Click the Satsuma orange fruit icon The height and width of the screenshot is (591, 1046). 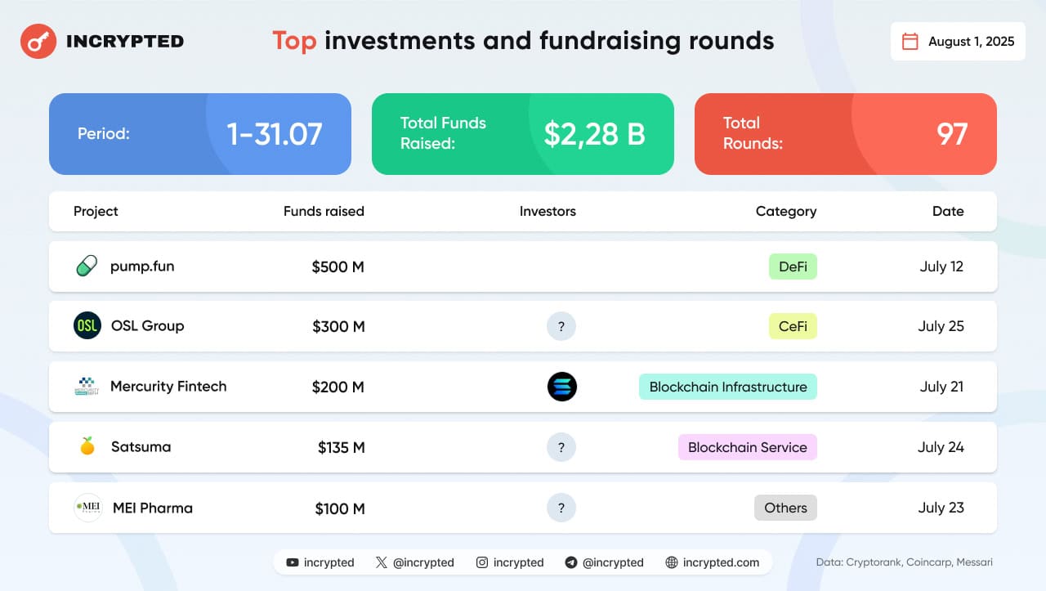click(87, 446)
